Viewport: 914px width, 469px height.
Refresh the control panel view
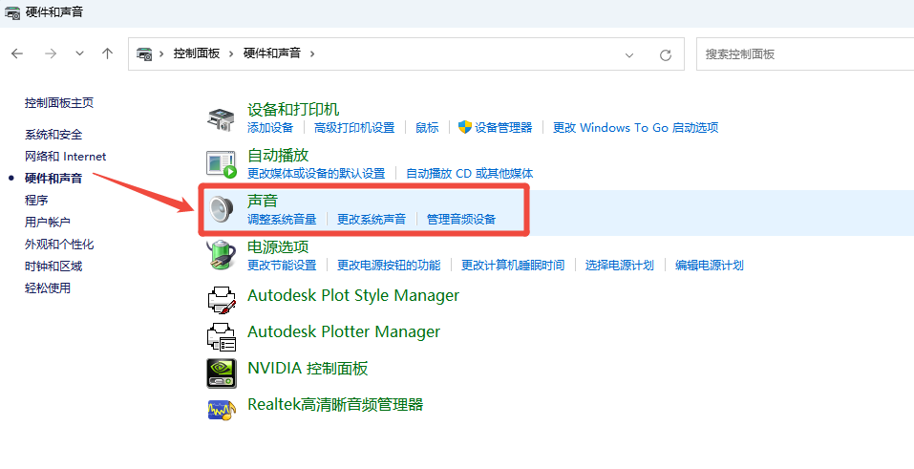665,54
